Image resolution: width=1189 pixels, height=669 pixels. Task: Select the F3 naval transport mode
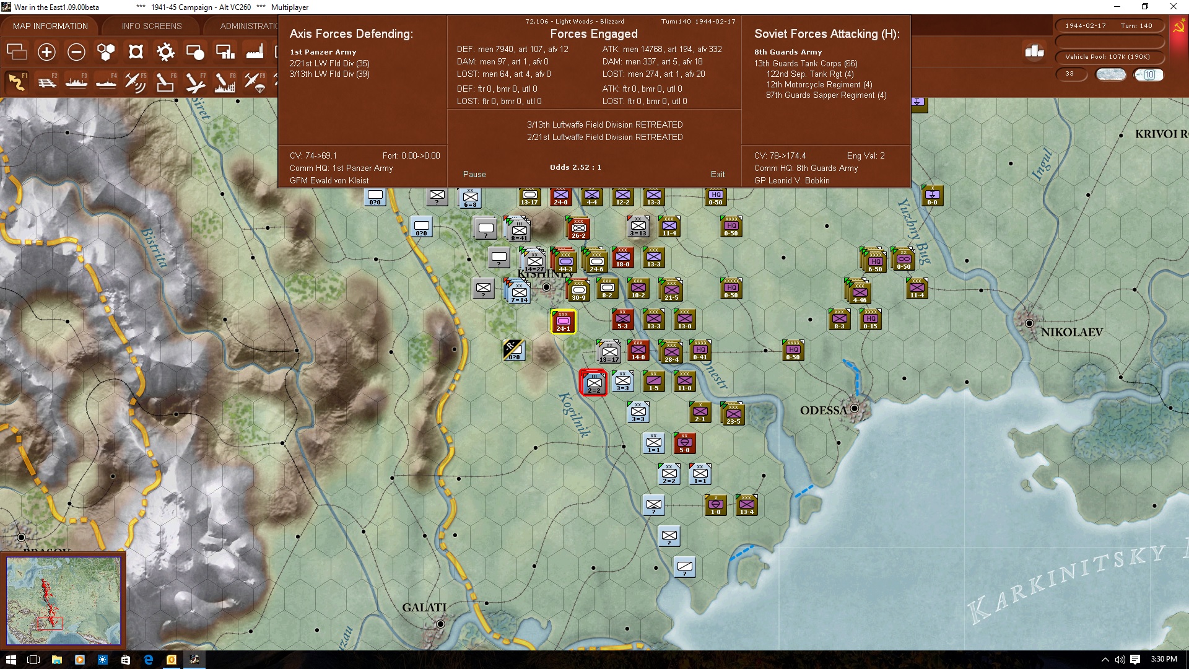click(76, 82)
